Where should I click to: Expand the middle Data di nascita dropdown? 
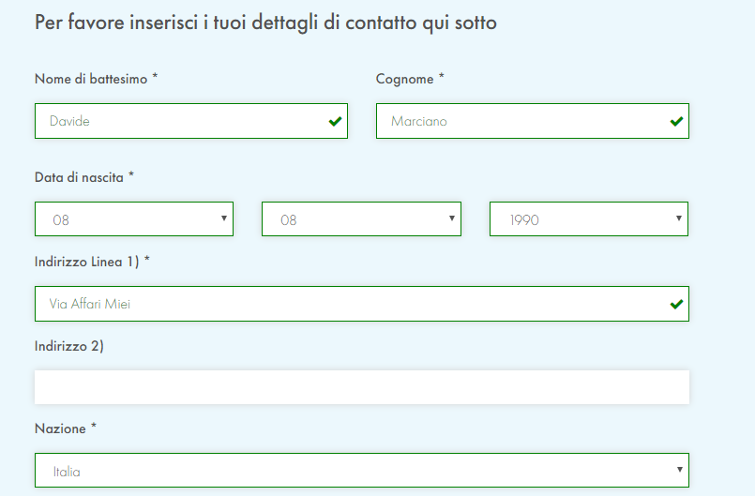tap(361, 219)
